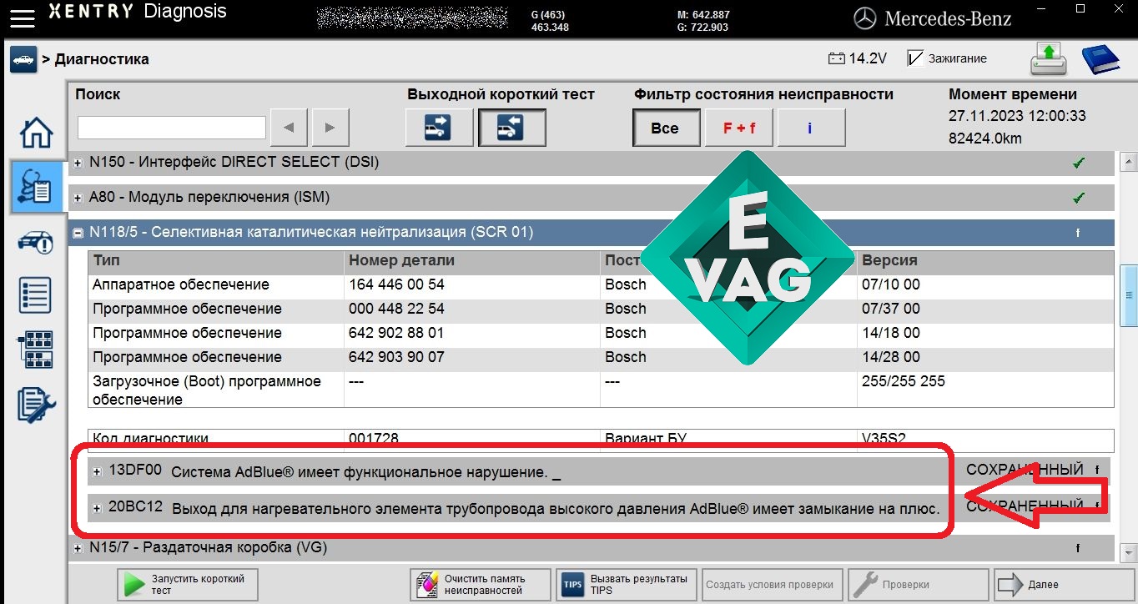Click the scrollbar up arrow
Screen dimensions: 1138x604
point(1129,161)
